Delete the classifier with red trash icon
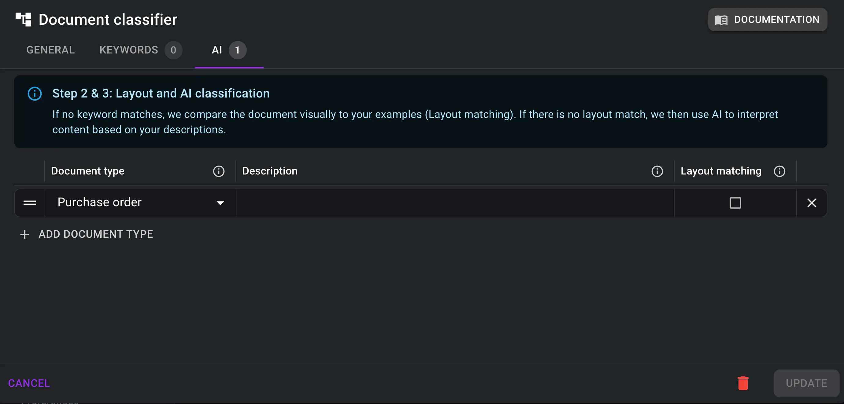Screen dimensions: 844x404 743,383
